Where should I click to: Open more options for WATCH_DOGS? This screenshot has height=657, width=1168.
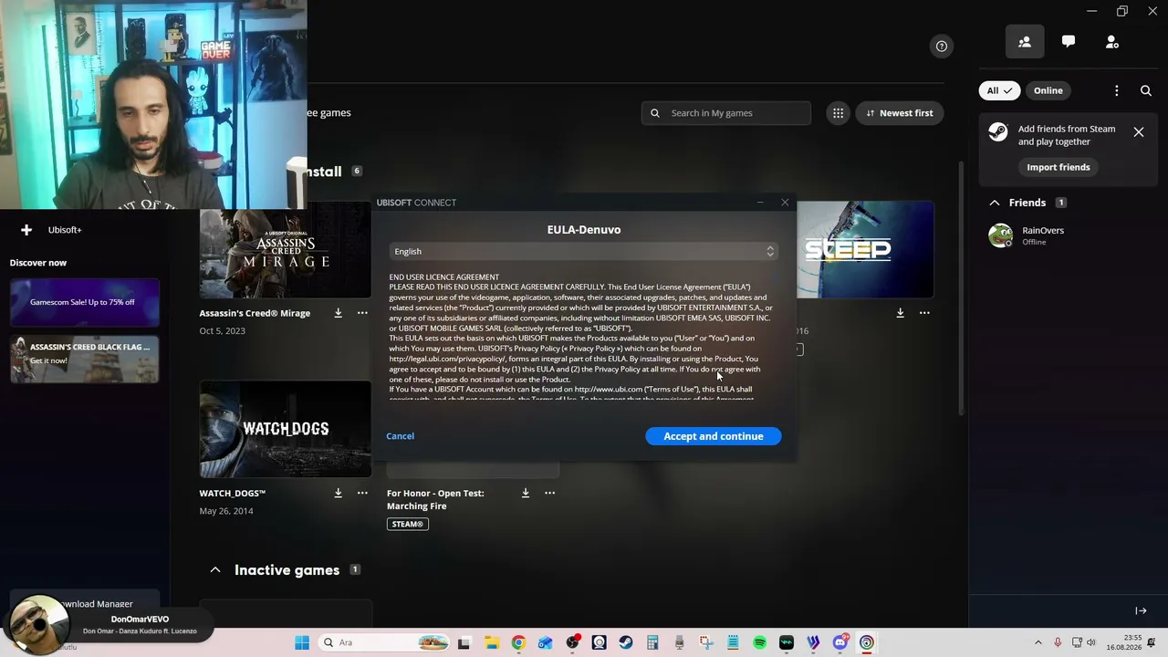pyautogui.click(x=362, y=493)
